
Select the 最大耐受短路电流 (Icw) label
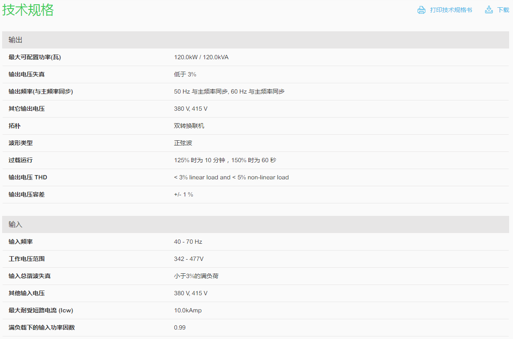point(38,310)
